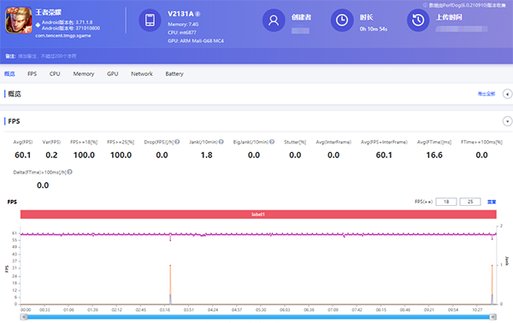This screenshot has width=513, height=323.
Task: Click the Honor of Kings game app icon
Action: point(19,21)
